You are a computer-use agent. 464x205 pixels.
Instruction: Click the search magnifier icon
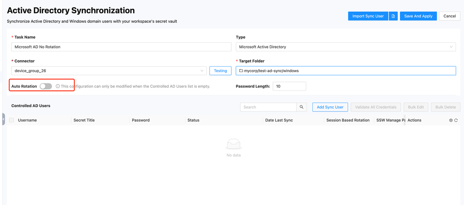302,107
